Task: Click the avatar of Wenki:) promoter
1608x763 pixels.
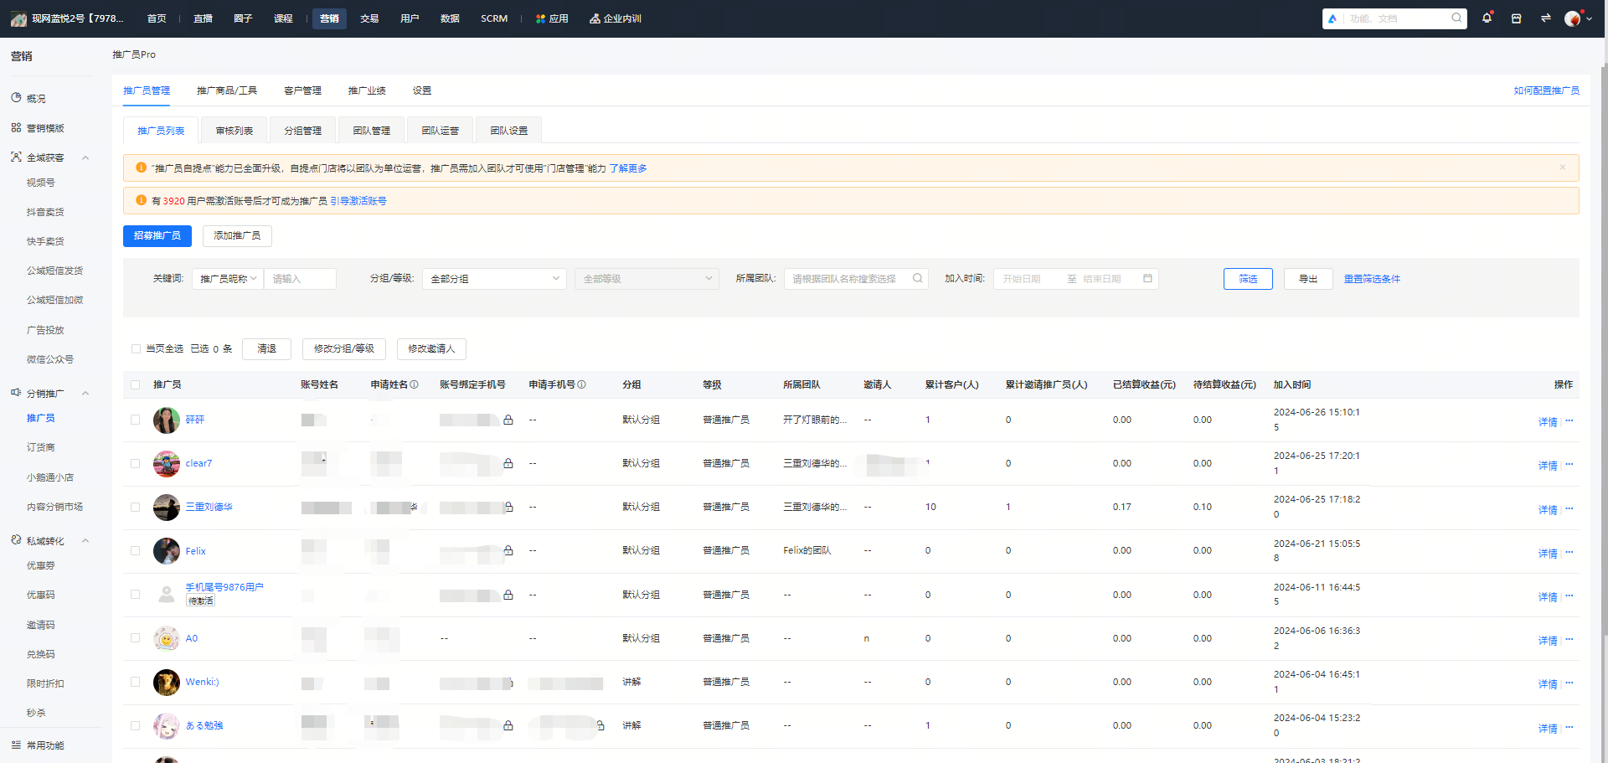Action: coord(167,682)
